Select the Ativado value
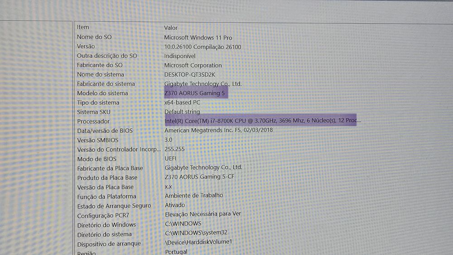The image size is (453, 255). (175, 205)
